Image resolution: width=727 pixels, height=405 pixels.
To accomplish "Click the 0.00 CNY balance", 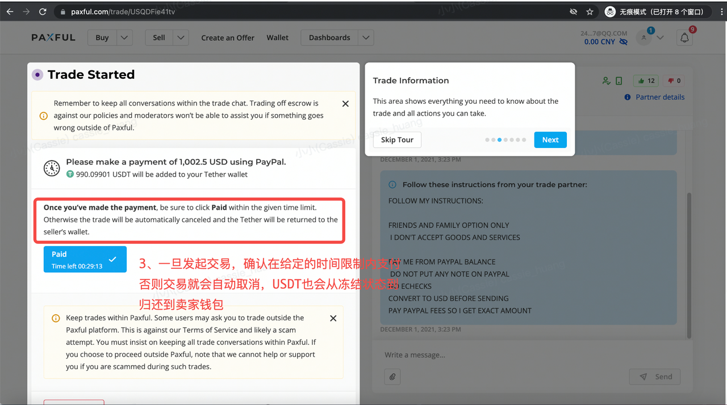I will coord(600,42).
